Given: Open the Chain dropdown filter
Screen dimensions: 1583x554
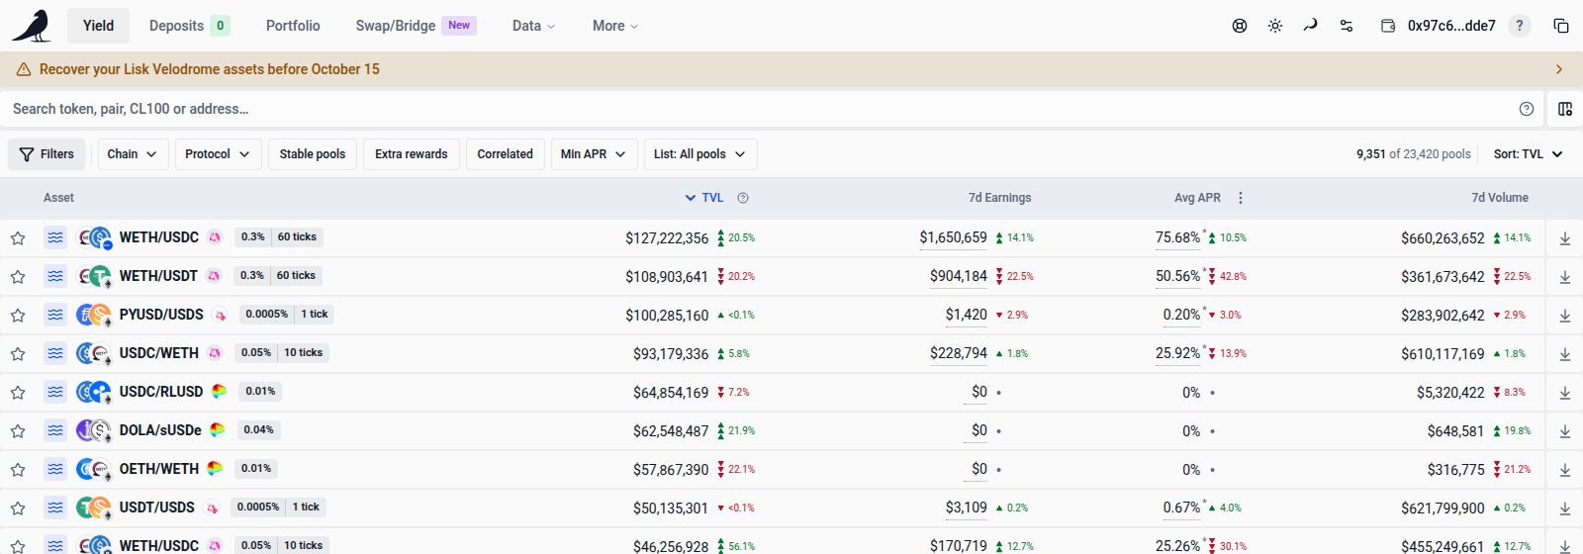Looking at the screenshot, I should [x=133, y=154].
